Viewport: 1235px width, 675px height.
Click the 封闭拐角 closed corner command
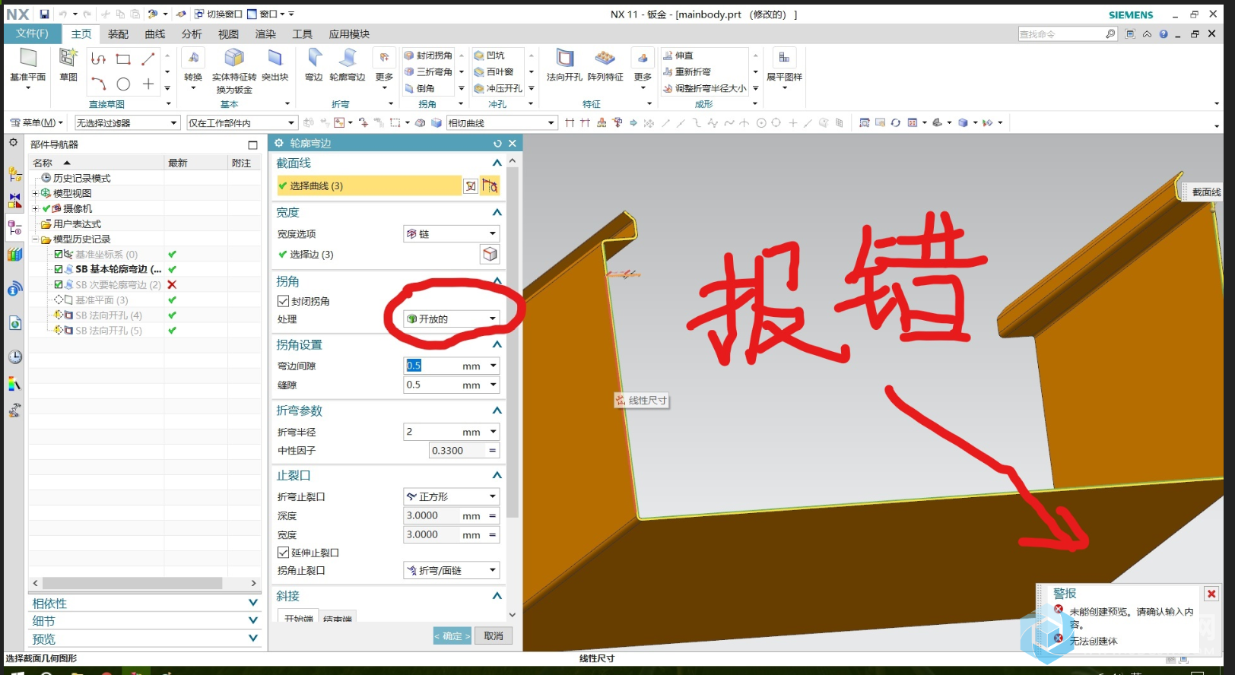click(428, 55)
